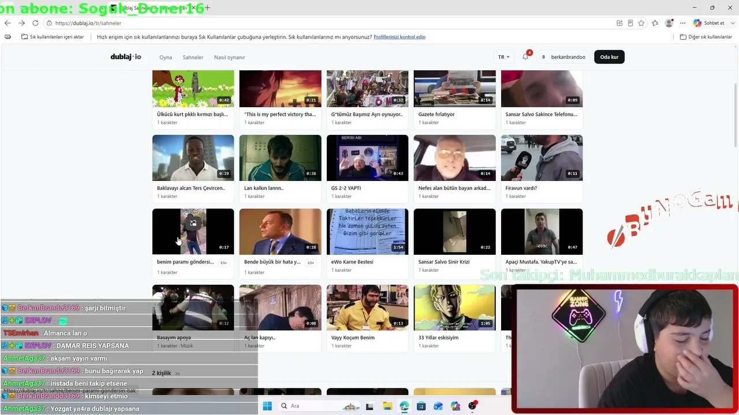Open the Diğer sık kullanılanlar folder
Image resolution: width=739 pixels, height=415 pixels.
coord(706,37)
